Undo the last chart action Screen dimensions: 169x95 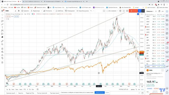point(91,11)
